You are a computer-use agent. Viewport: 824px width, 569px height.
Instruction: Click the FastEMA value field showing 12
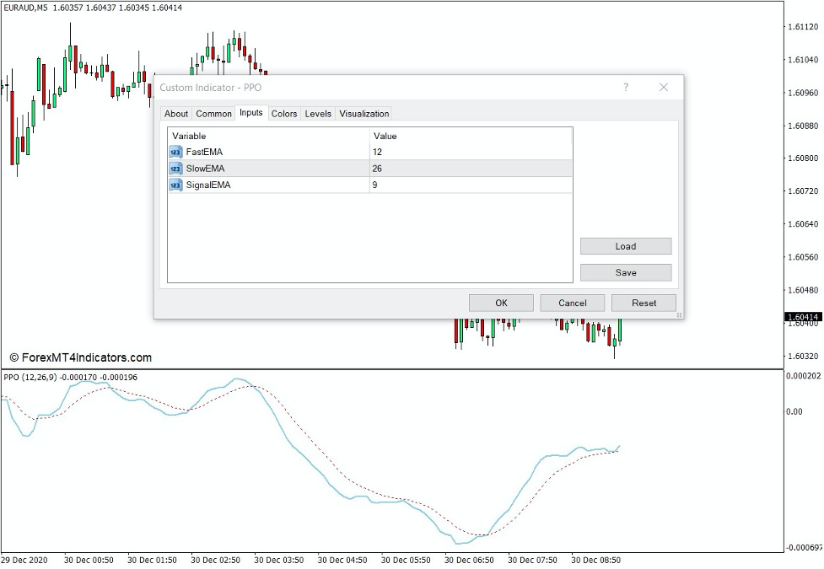click(x=422, y=153)
